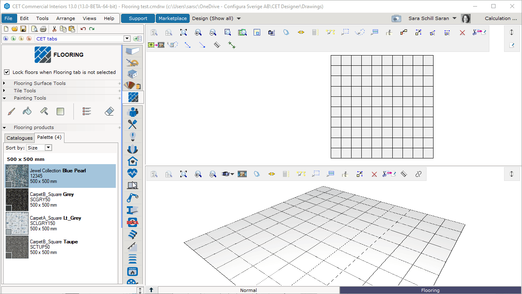522x294 pixels.
Task: Click the red X delete icon in 3D toolbar
Action: pos(374,174)
